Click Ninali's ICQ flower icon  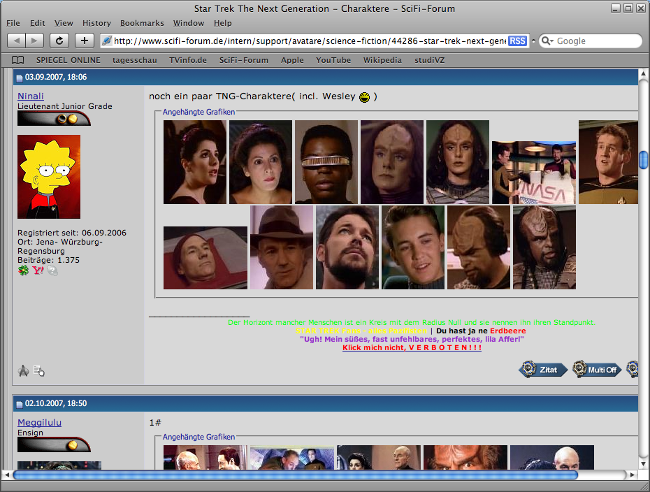coord(24,270)
